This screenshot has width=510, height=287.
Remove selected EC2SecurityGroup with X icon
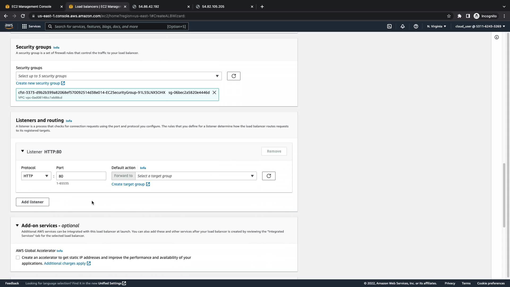tap(214, 92)
